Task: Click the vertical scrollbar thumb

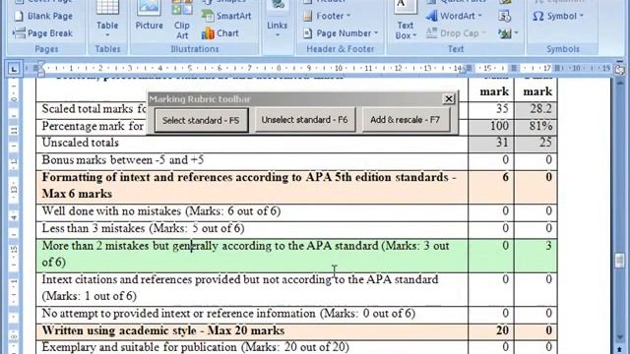Action: [x=619, y=260]
